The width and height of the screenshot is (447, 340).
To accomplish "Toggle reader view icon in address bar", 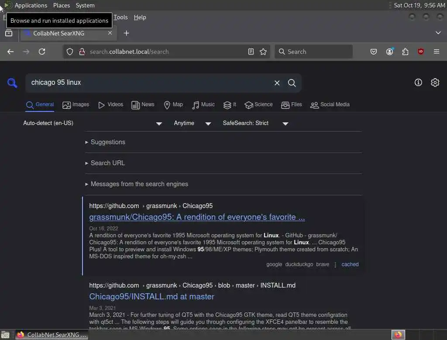I will pos(251,52).
